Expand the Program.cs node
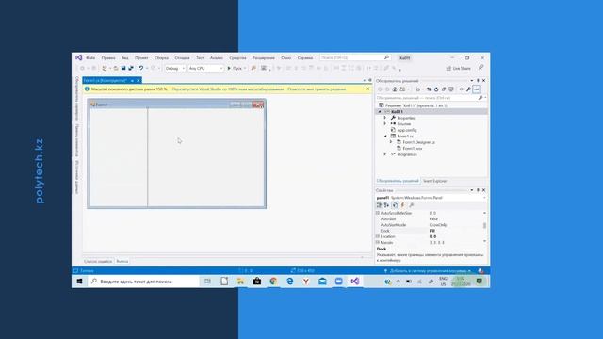 tap(385, 154)
